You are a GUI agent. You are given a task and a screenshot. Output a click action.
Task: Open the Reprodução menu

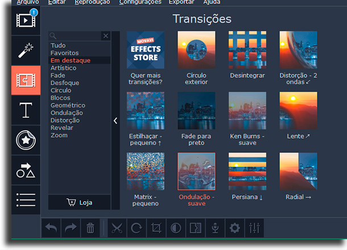pyautogui.click(x=92, y=2)
